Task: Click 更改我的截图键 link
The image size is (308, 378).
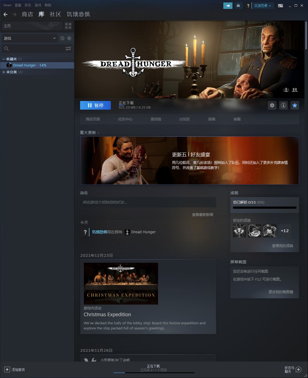Action: [x=281, y=292]
